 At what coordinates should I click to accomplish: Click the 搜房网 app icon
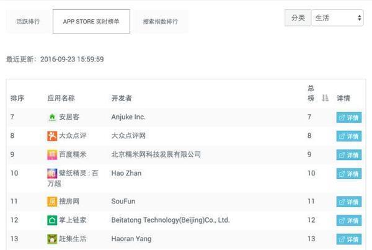click(52, 202)
